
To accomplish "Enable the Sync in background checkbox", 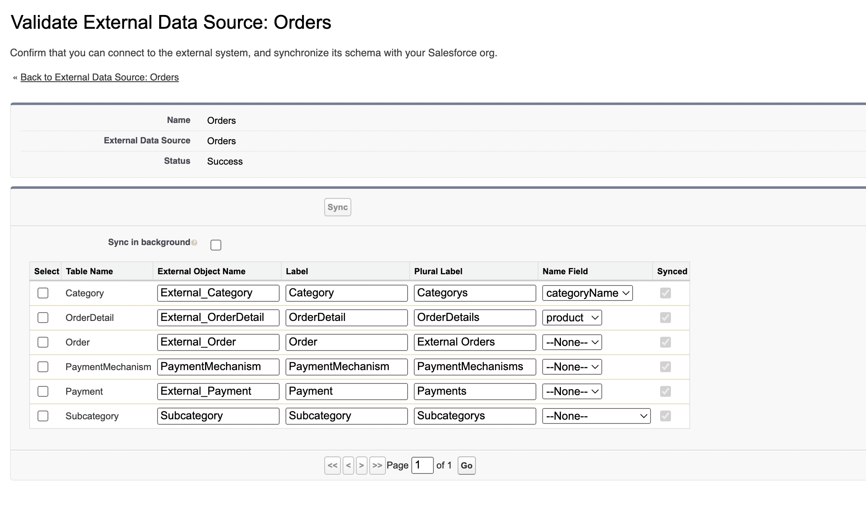I will pos(216,245).
